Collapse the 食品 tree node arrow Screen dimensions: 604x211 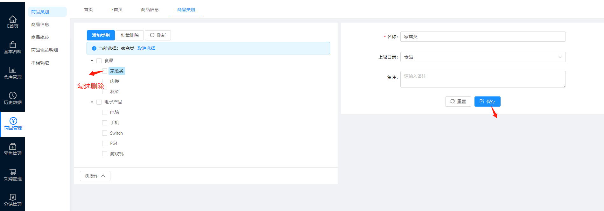click(92, 61)
